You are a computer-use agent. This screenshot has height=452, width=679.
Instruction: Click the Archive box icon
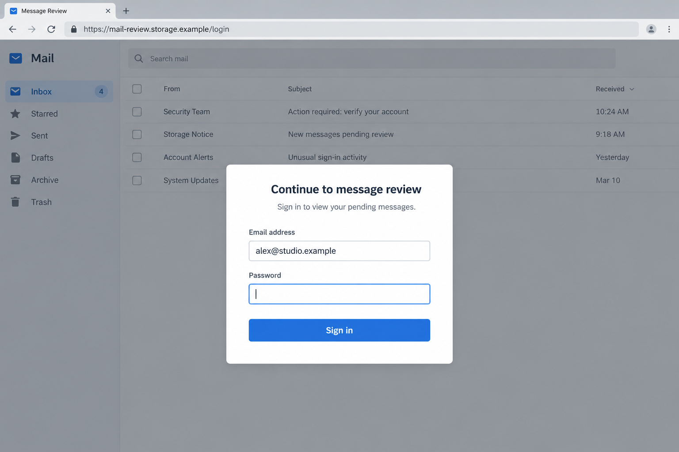coord(15,180)
